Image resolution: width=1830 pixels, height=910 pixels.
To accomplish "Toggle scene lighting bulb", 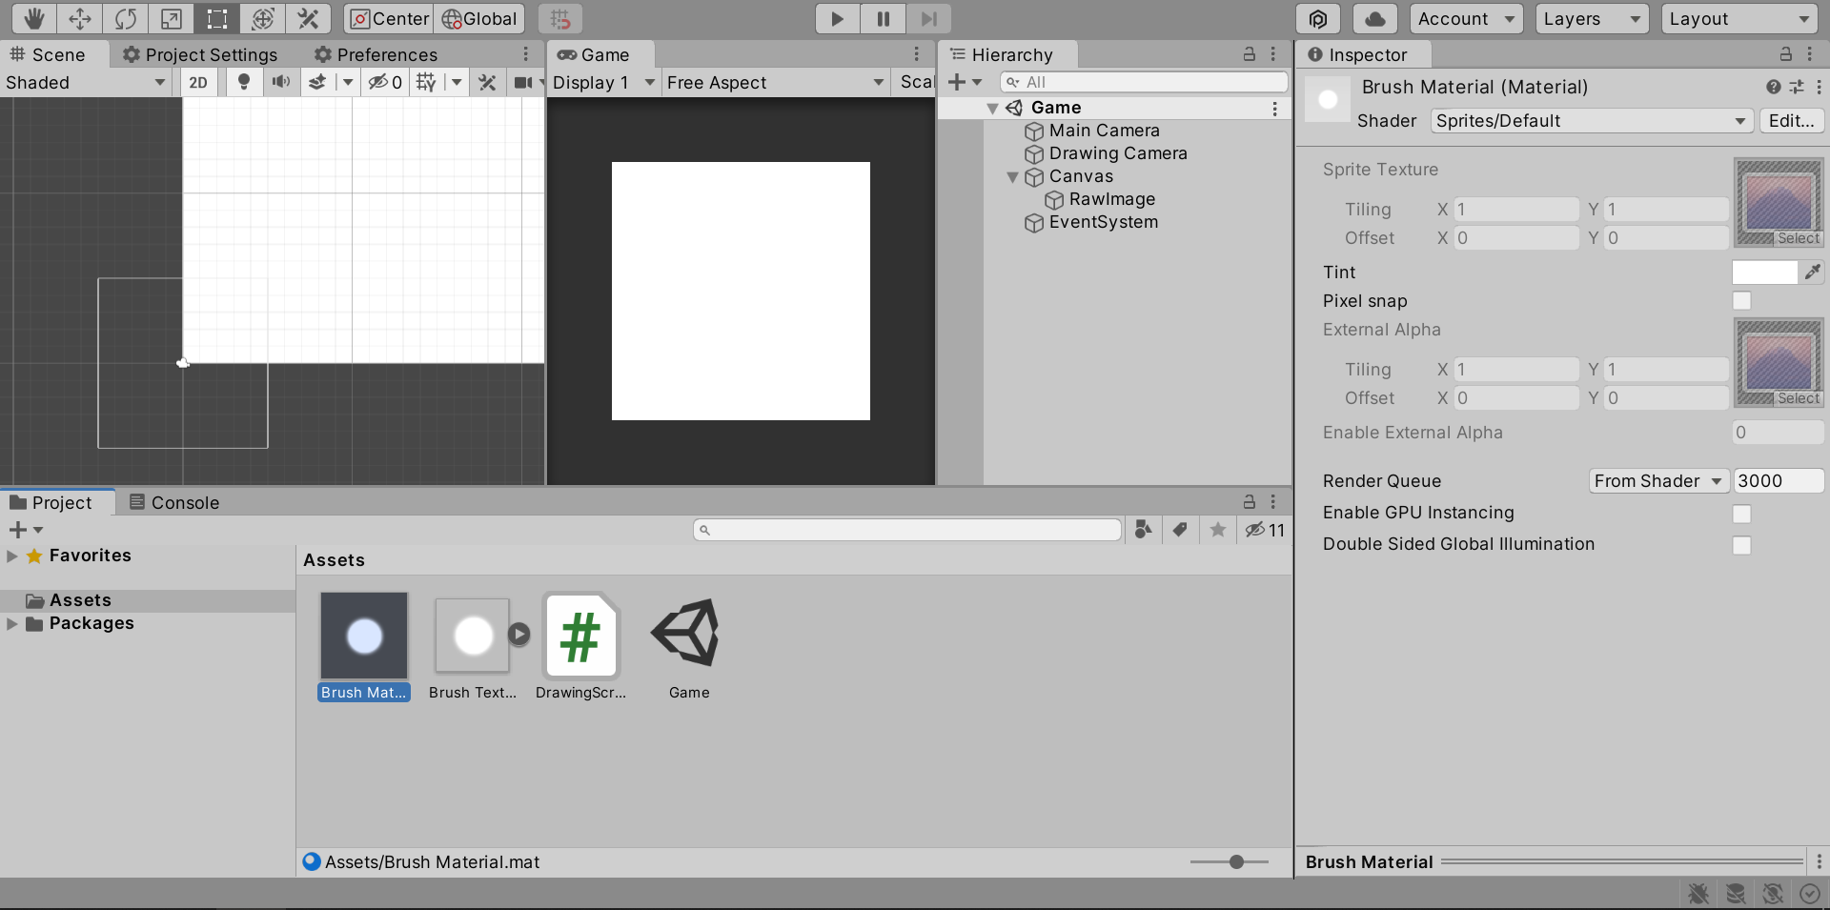I will pos(244,83).
